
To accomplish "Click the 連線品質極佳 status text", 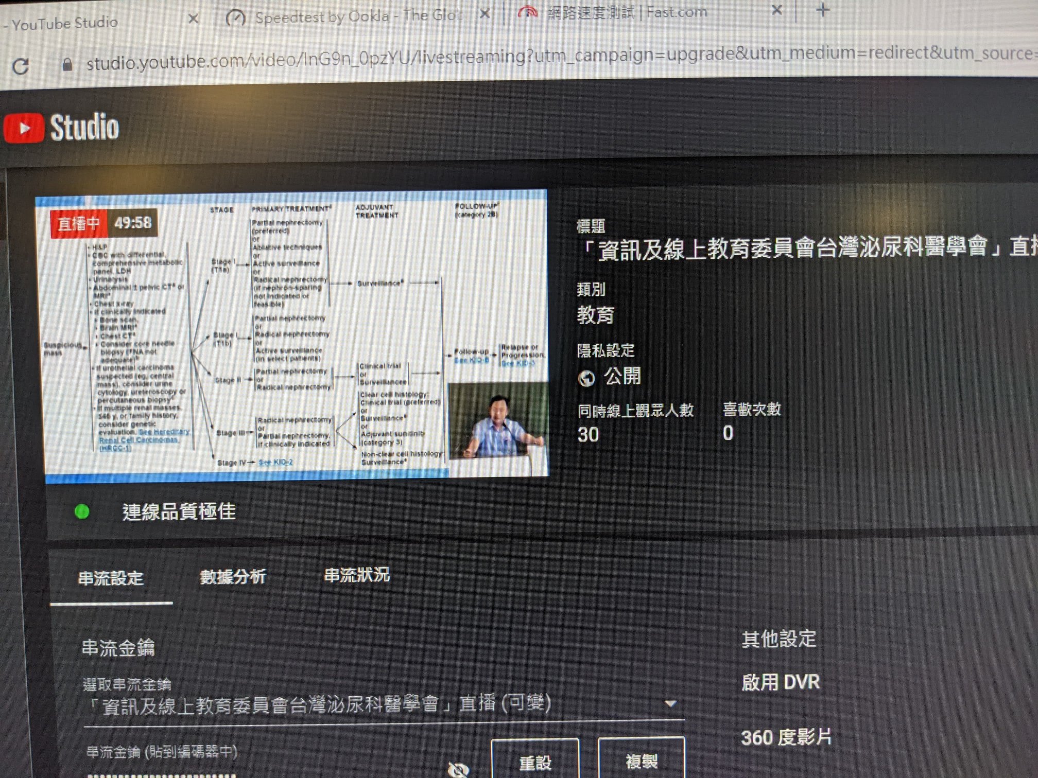I will pos(179,511).
